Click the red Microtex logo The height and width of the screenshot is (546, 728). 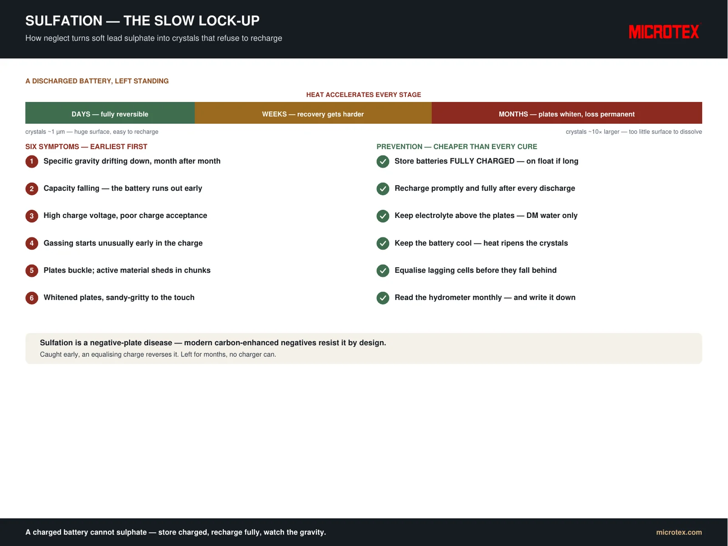(665, 32)
